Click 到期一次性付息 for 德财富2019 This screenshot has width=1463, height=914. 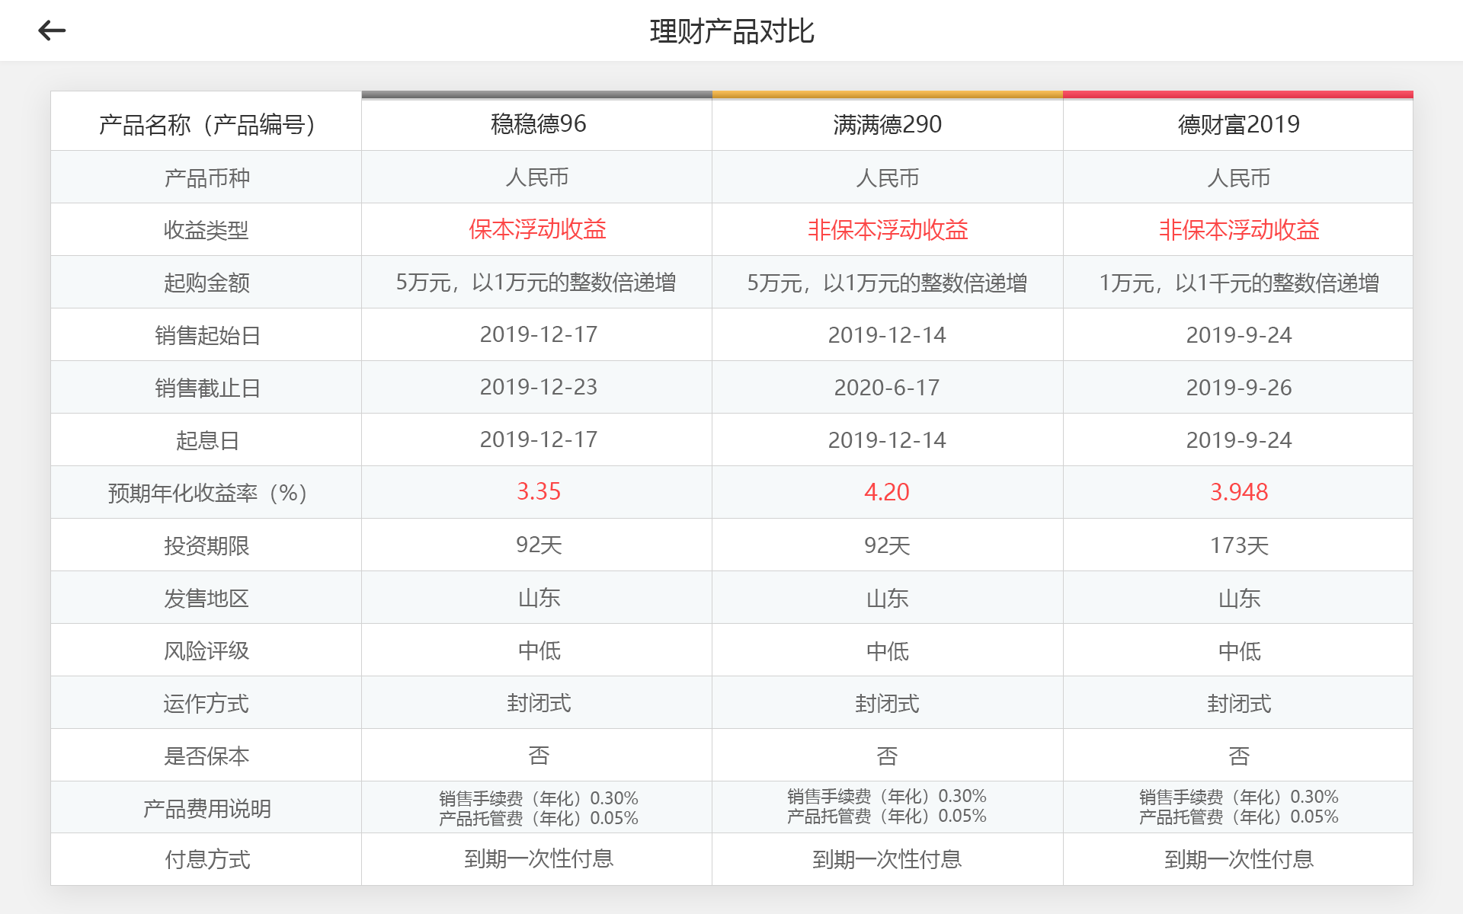point(1238,859)
